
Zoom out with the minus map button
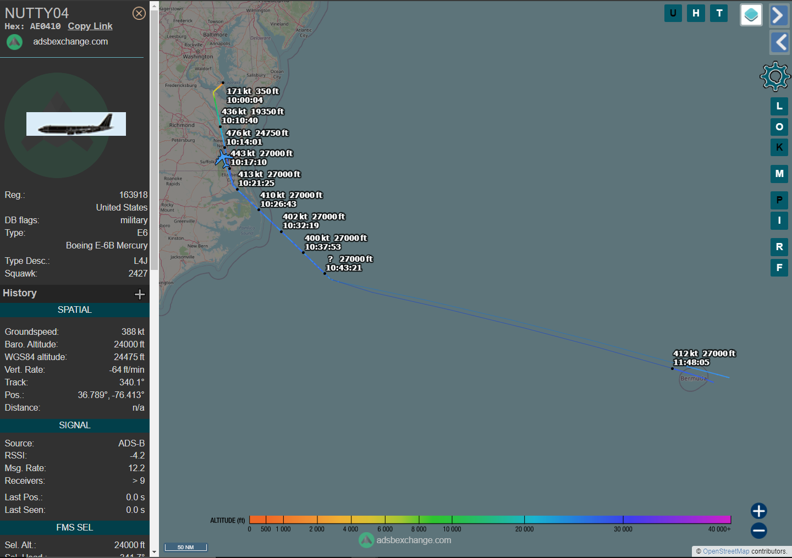tap(759, 531)
